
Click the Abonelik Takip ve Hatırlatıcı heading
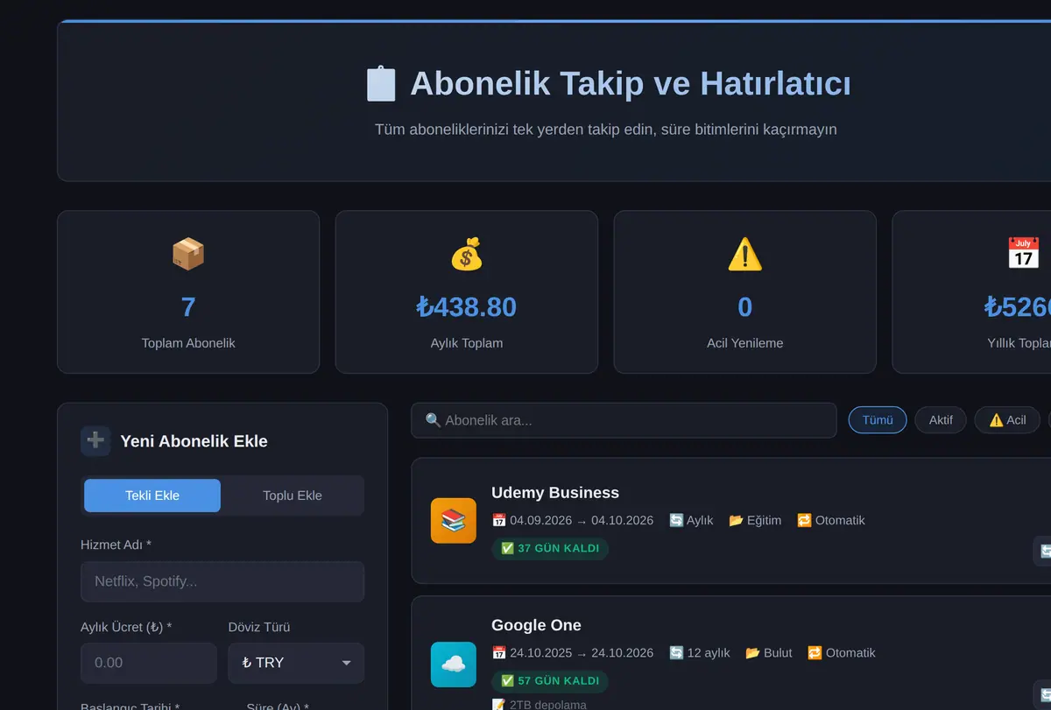[631, 84]
